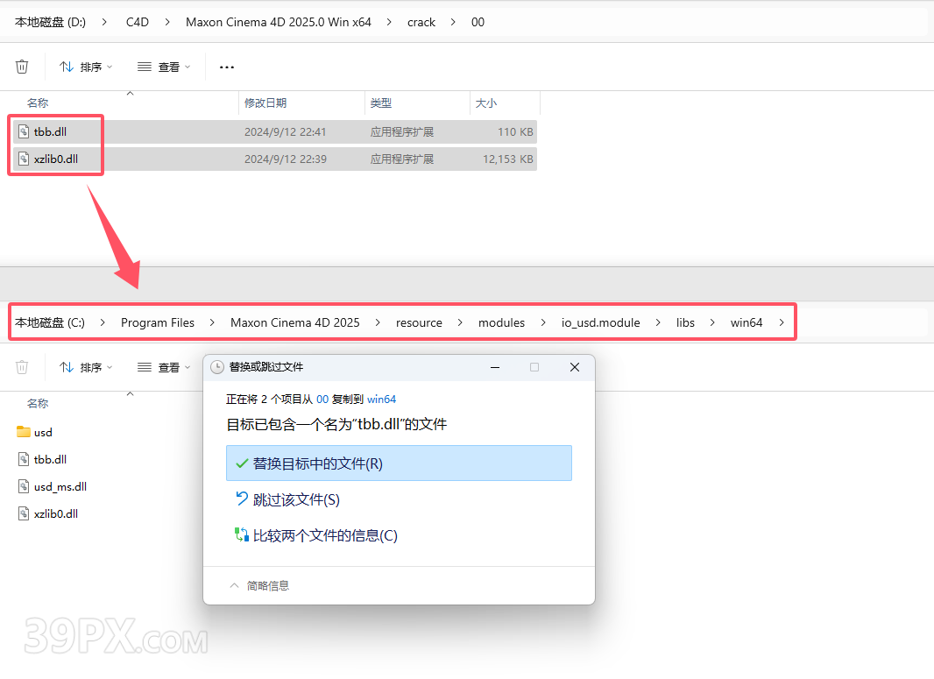Click the 修改日期 column header
Screen dimensions: 934x679
[265, 103]
